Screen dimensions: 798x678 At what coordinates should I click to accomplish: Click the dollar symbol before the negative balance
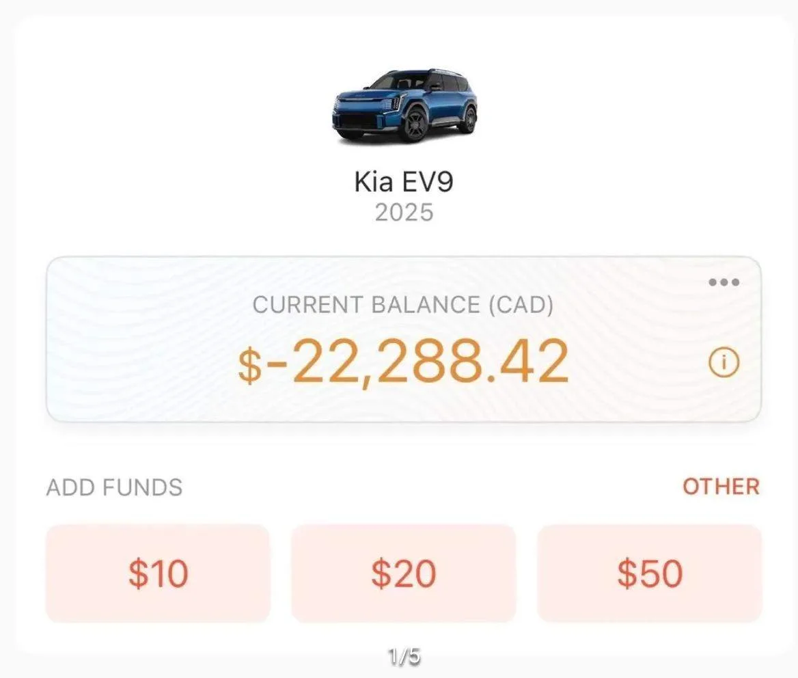tap(250, 366)
